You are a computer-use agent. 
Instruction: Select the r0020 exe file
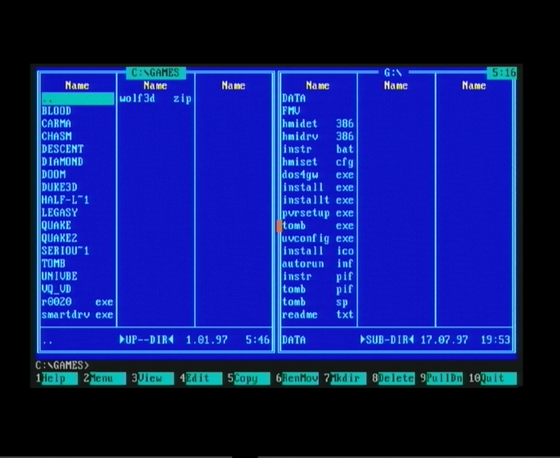(x=77, y=302)
